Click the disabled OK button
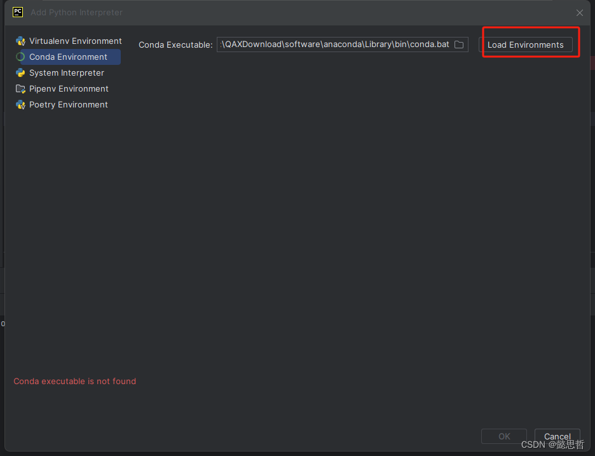The width and height of the screenshot is (595, 456). [504, 436]
